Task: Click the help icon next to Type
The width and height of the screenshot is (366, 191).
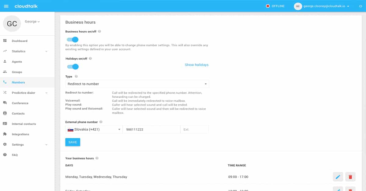Action: click(76, 77)
